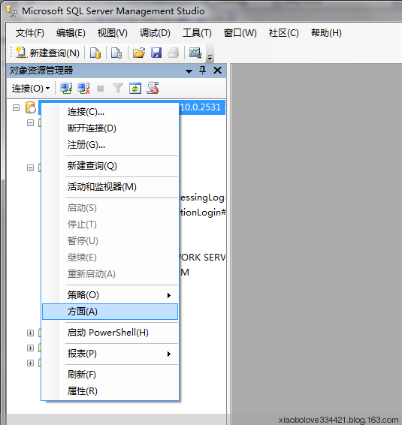This screenshot has width=402, height=425.
Task: Choose 断开连接(D) in the context menu
Action: point(110,128)
